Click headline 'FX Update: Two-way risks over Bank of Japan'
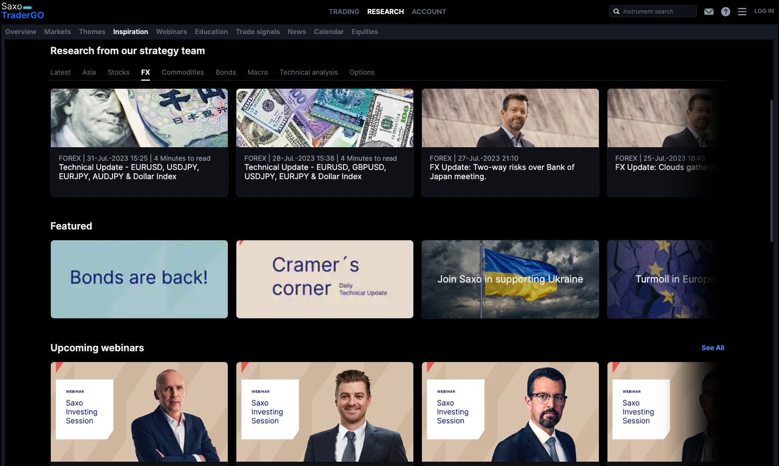Image resolution: width=779 pixels, height=466 pixels. pyautogui.click(x=502, y=172)
